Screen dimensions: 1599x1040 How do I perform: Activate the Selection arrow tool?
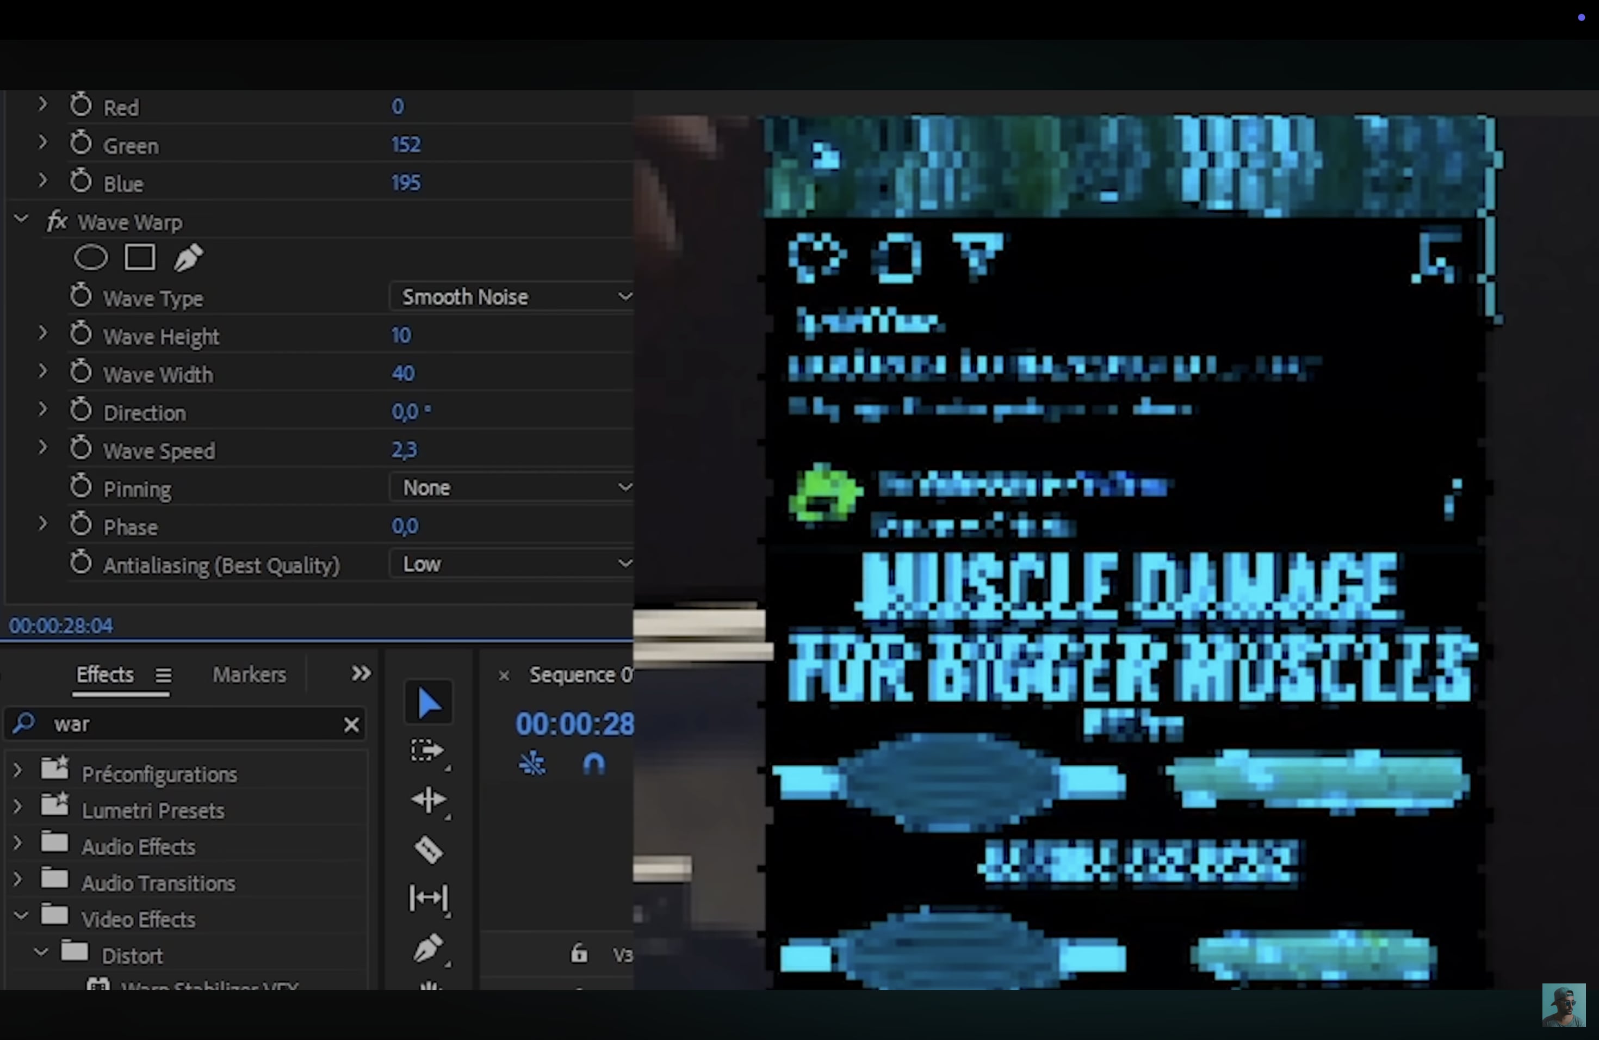429,703
